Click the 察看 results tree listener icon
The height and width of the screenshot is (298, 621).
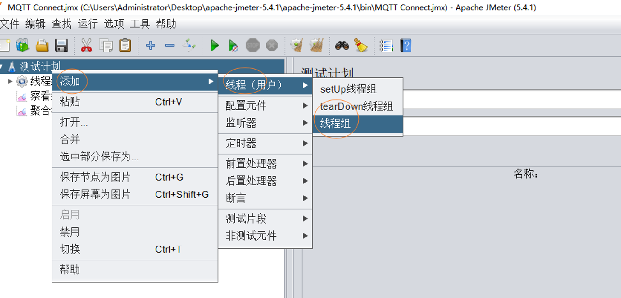tap(22, 97)
